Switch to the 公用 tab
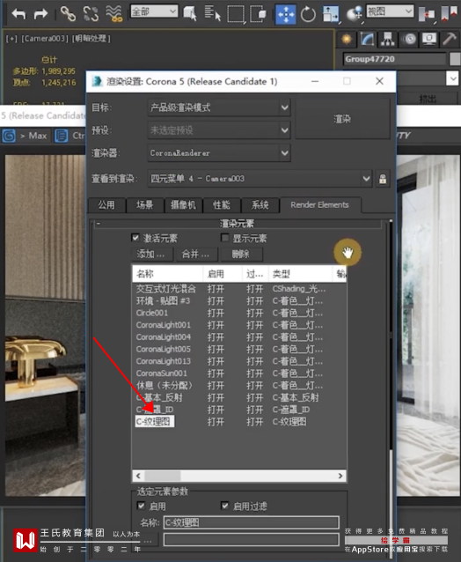The width and height of the screenshot is (461, 562). coord(106,205)
